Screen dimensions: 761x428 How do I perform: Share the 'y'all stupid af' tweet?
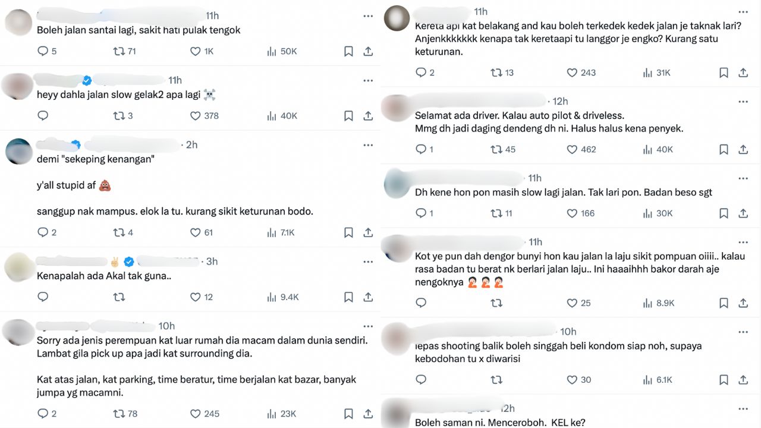(368, 232)
